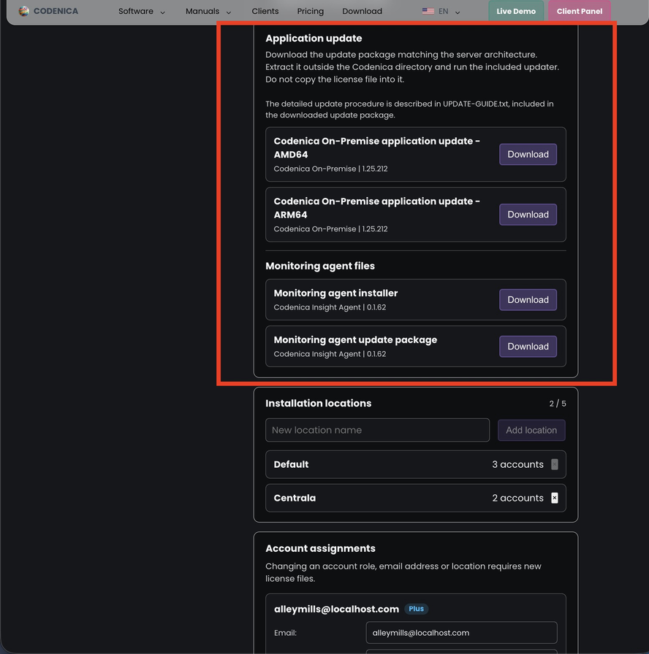Screen dimensions: 649x654
Task: Open the Download nav item
Action: pos(362,11)
